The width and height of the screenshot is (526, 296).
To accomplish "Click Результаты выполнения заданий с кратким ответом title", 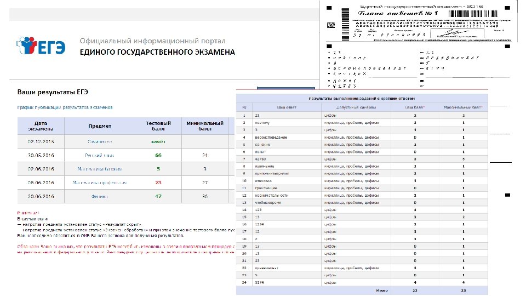I will [362, 99].
